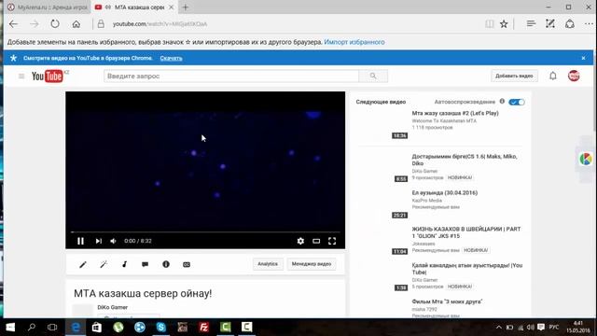The width and height of the screenshot is (597, 336).
Task: Open video Достарыммен бірге CS 1.6
Action: pyautogui.click(x=465, y=160)
